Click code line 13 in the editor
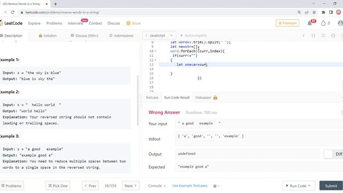 [251, 64]
